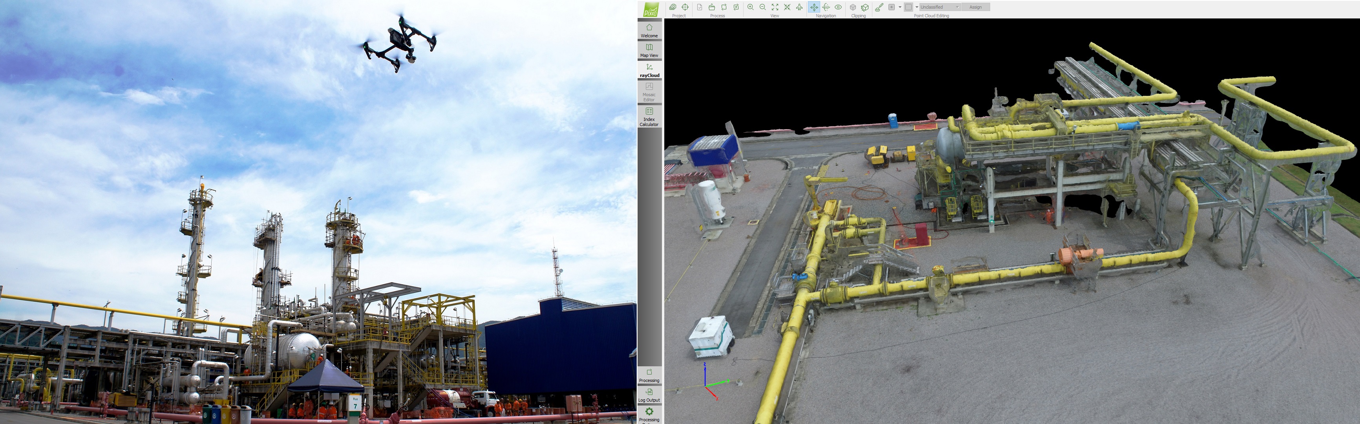
Task: Toggle the first person eye view mode
Action: coord(838,7)
